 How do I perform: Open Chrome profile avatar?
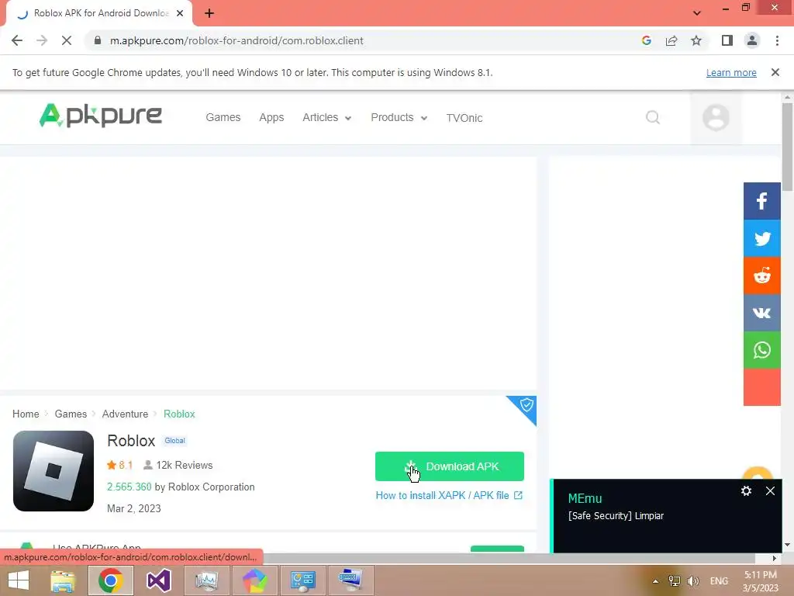click(x=752, y=40)
